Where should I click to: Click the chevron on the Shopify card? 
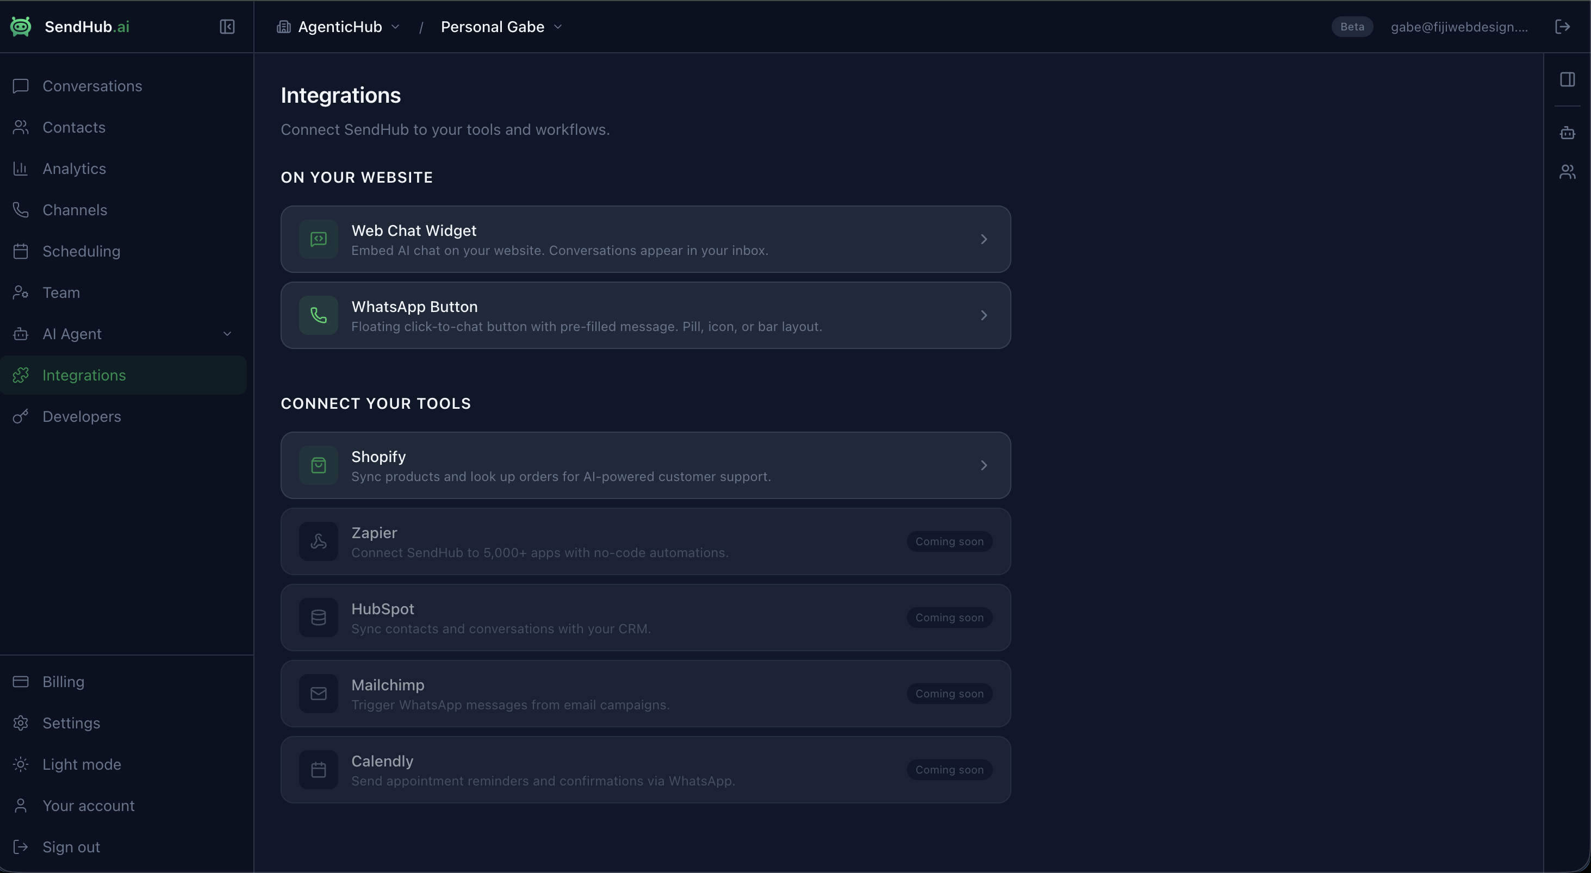click(984, 465)
